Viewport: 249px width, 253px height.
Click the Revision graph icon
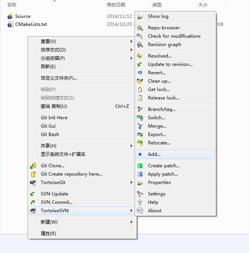(x=140, y=45)
